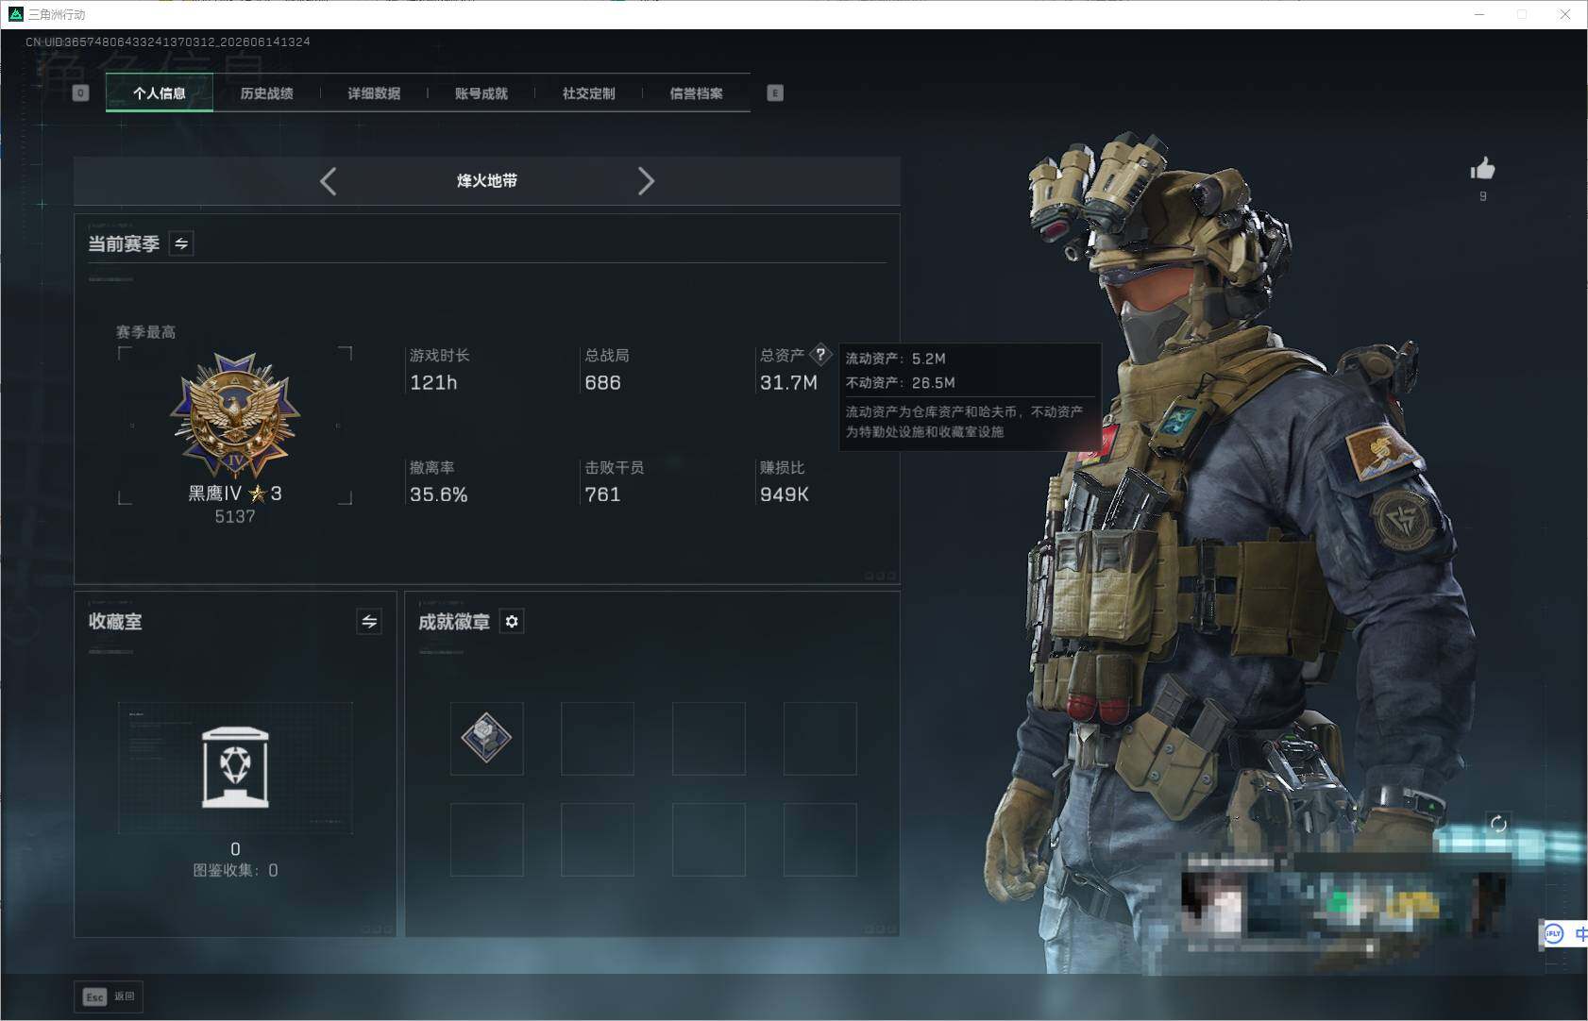This screenshot has width=1588, height=1021.
Task: Click the 成就徽章 panel heading
Action: pyautogui.click(x=454, y=621)
